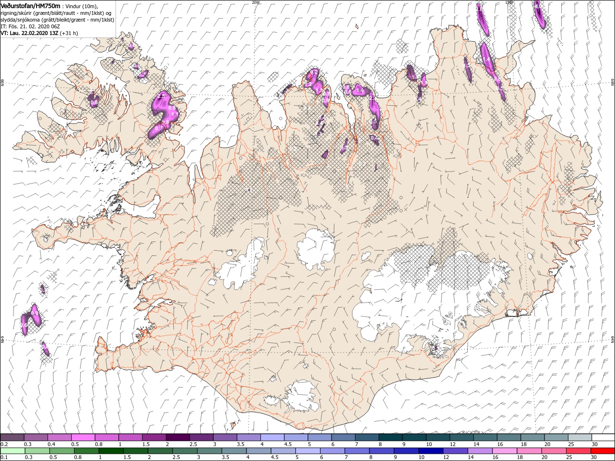Pick the white 30+ swatch in upper legend

(603, 437)
